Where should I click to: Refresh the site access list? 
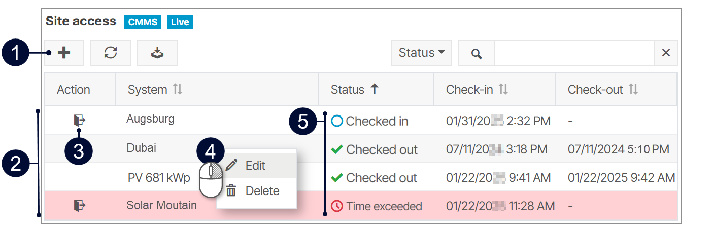[x=111, y=53]
